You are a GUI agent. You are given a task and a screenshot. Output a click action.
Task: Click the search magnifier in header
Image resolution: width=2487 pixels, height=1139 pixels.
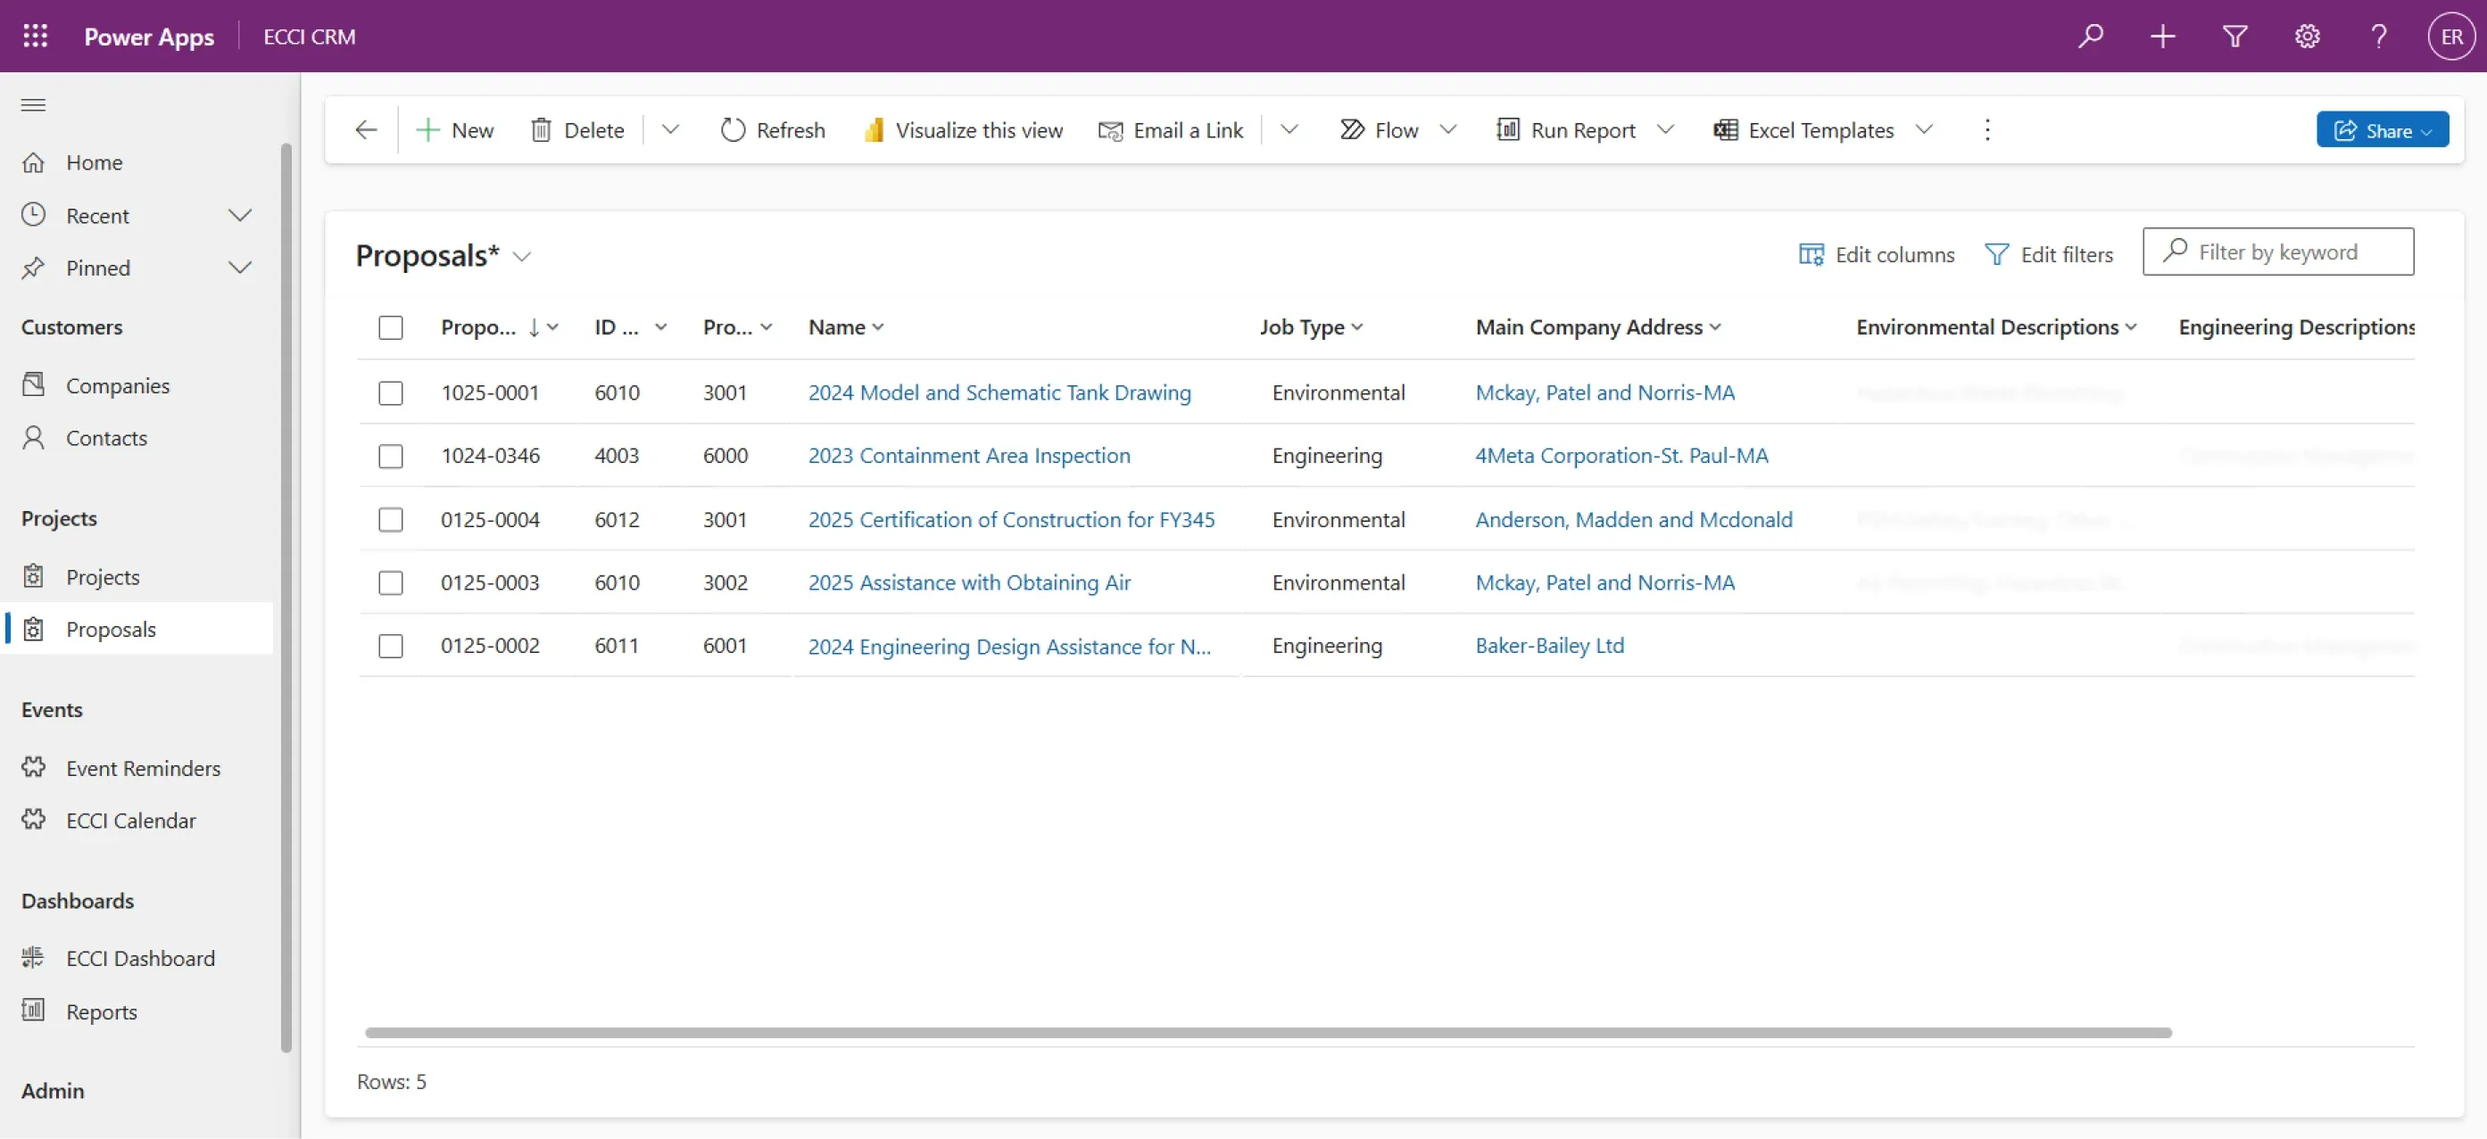2090,36
